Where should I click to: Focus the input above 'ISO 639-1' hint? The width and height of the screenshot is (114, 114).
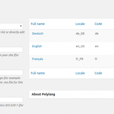tap(11, 99)
